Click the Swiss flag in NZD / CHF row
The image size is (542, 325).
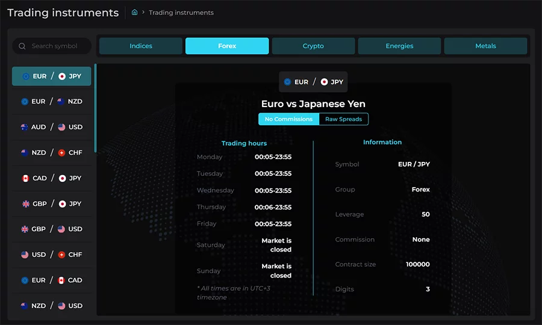pyautogui.click(x=61, y=153)
